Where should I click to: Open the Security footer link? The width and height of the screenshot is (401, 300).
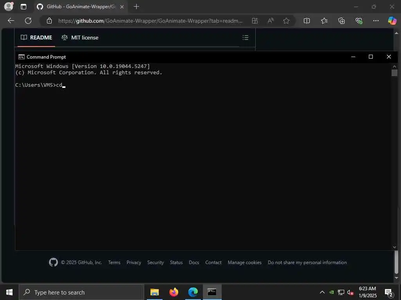[155, 262]
